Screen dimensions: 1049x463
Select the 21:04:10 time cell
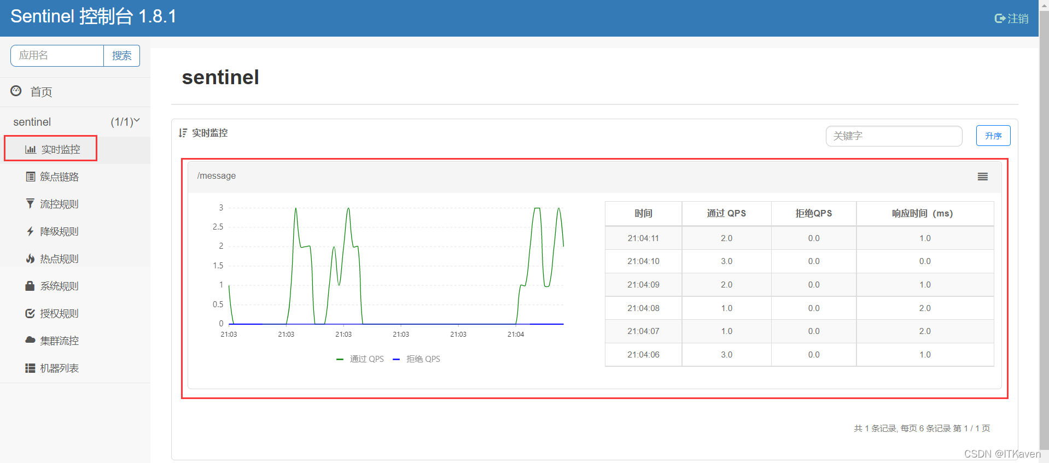[643, 261]
